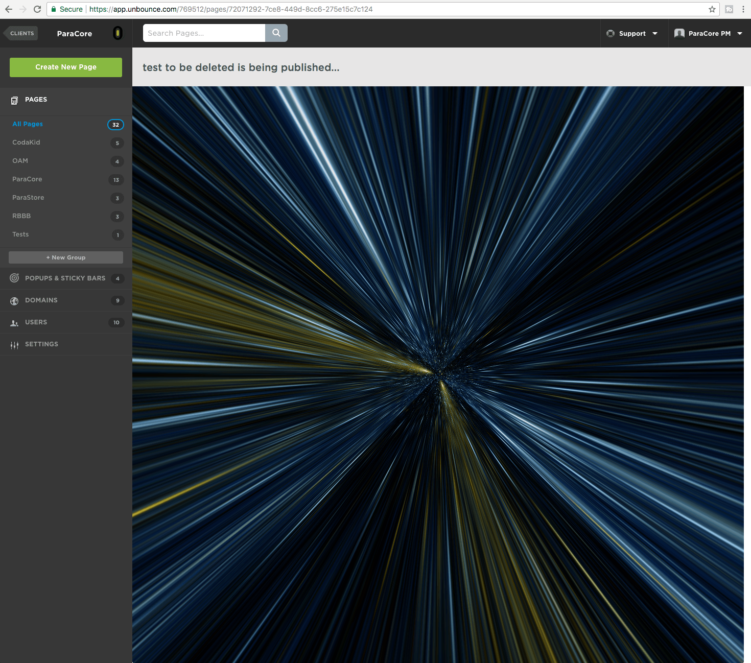Bookmark page with the star icon
Viewport: 751px width, 663px height.
[x=712, y=9]
